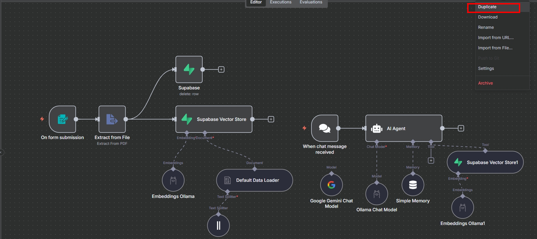Select Import from URL... menu option
The height and width of the screenshot is (239, 537).
(x=496, y=38)
